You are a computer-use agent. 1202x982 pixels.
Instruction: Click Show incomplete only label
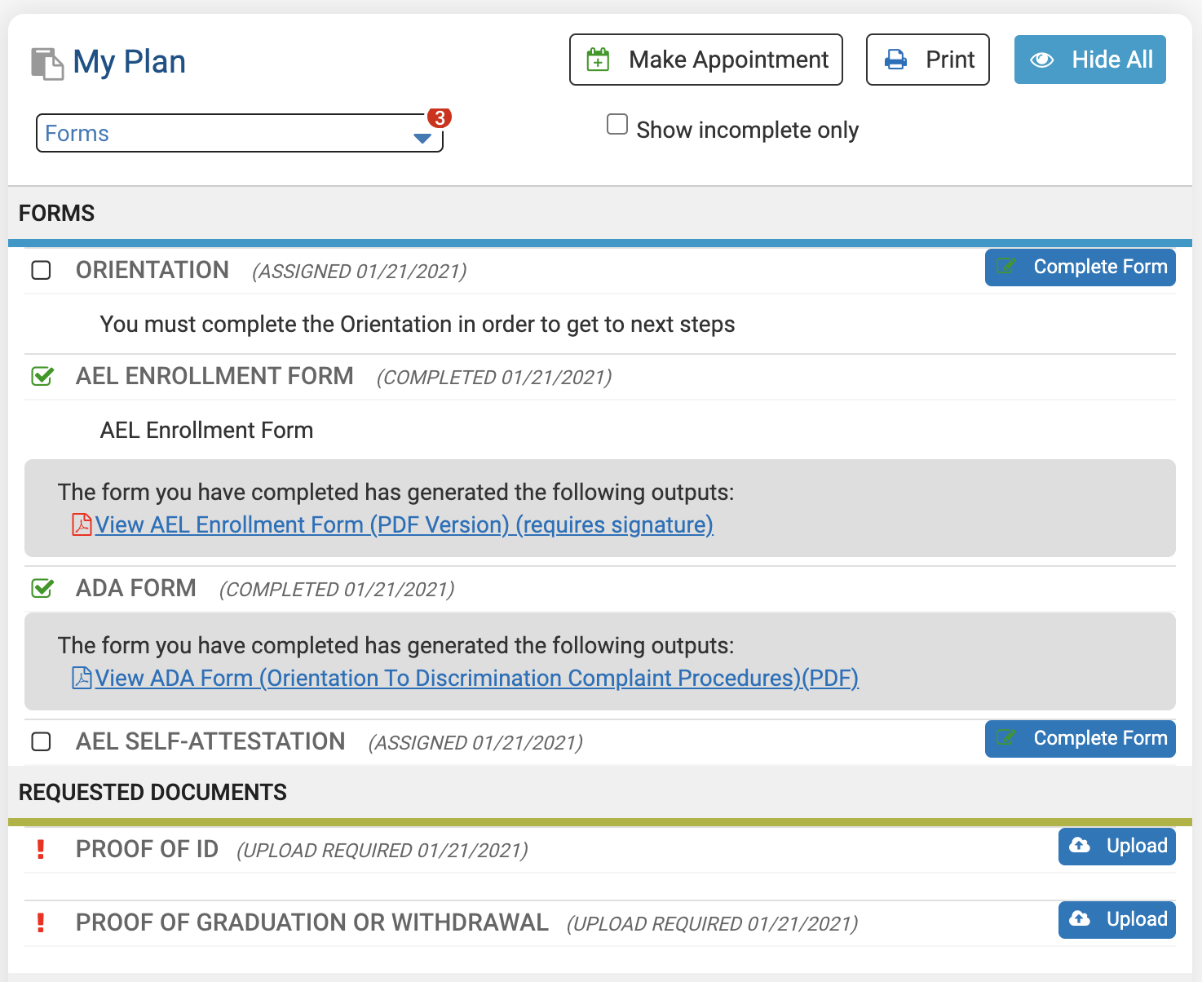[748, 130]
